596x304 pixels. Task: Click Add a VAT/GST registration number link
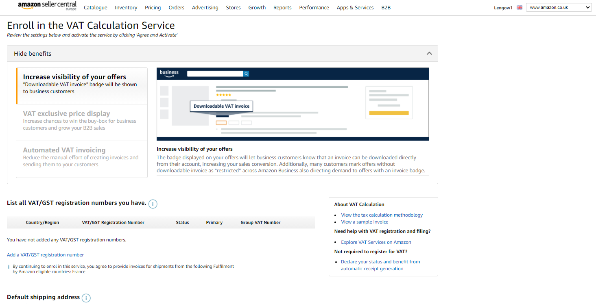click(x=45, y=255)
